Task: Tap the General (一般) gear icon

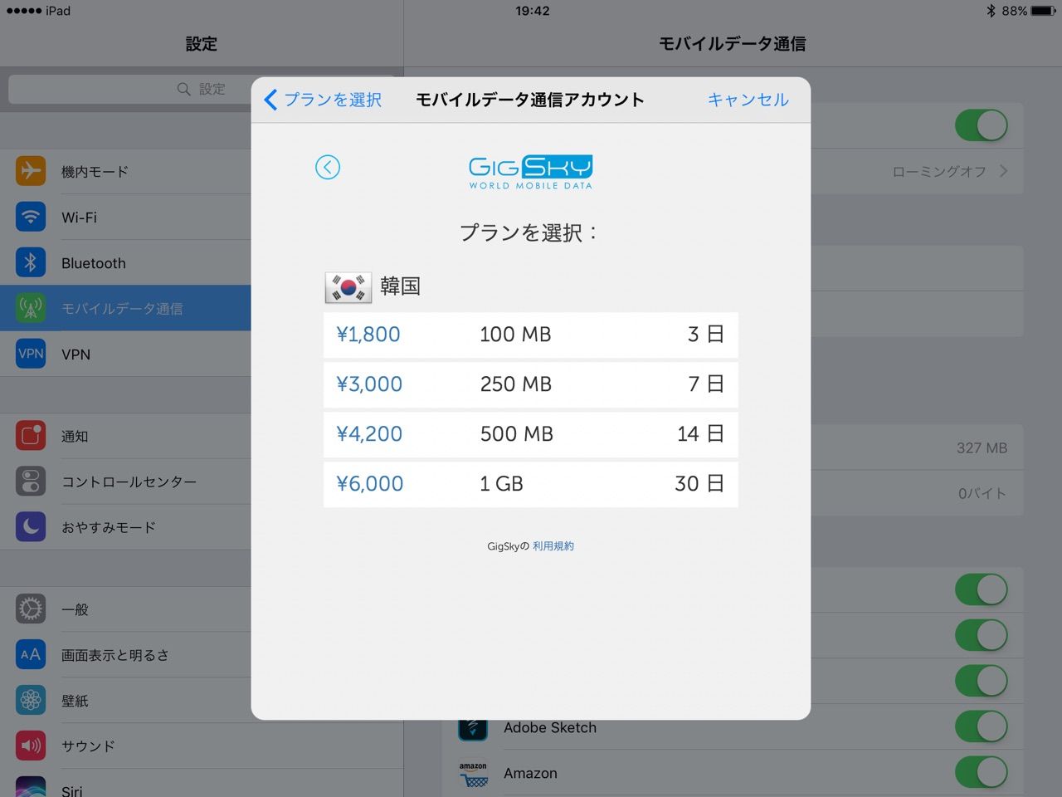Action: tap(31, 609)
